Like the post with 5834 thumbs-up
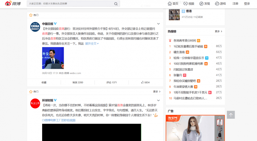 click(145, 82)
